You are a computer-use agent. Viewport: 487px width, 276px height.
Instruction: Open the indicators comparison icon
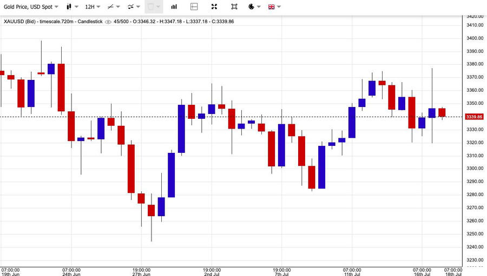(130, 6)
